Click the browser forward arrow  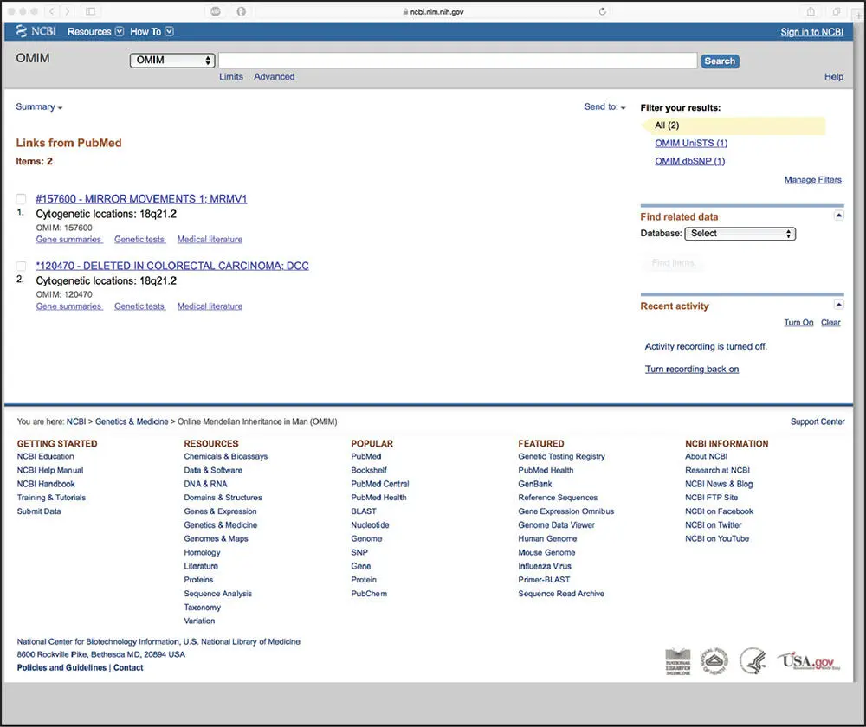tap(68, 11)
